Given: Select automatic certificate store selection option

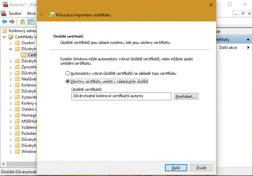Looking at the screenshot, I should pos(68,73).
